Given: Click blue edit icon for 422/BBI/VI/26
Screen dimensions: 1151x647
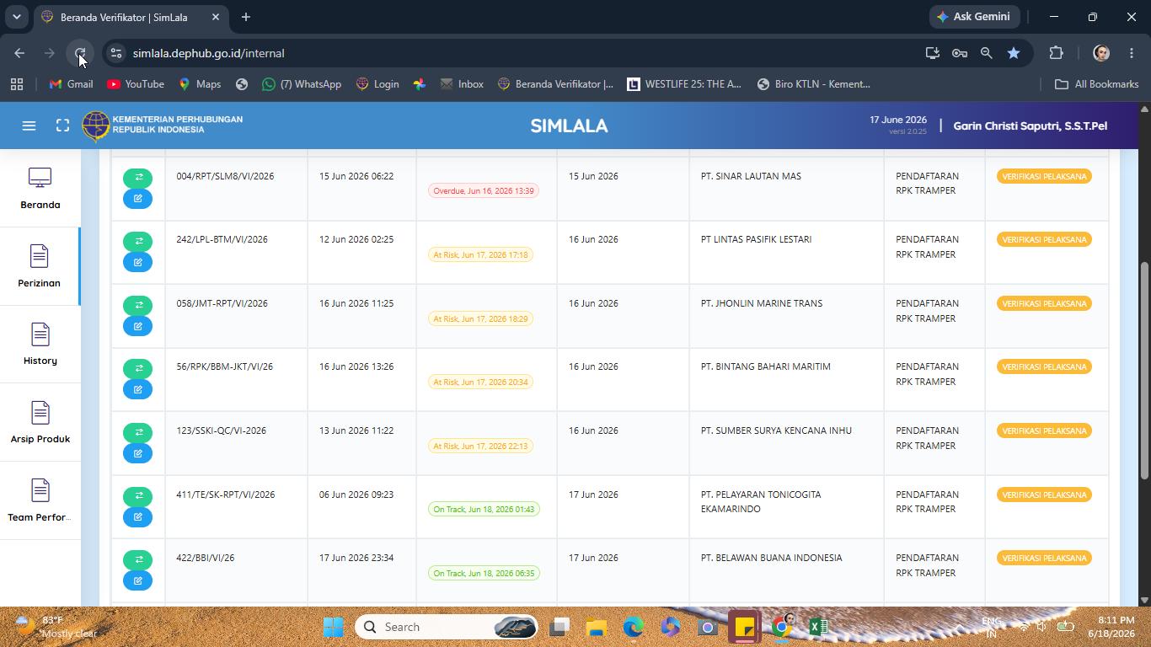Looking at the screenshot, I should [x=138, y=580].
